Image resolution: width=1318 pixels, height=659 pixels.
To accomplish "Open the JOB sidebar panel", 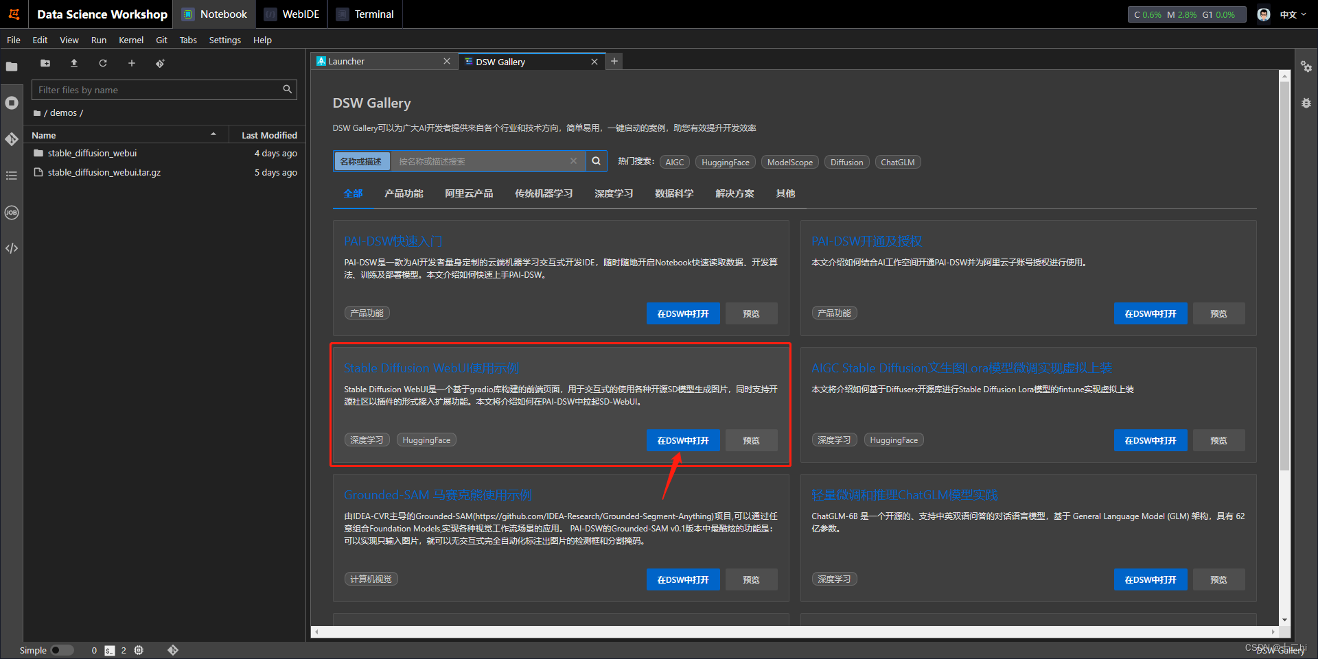I will [12, 213].
